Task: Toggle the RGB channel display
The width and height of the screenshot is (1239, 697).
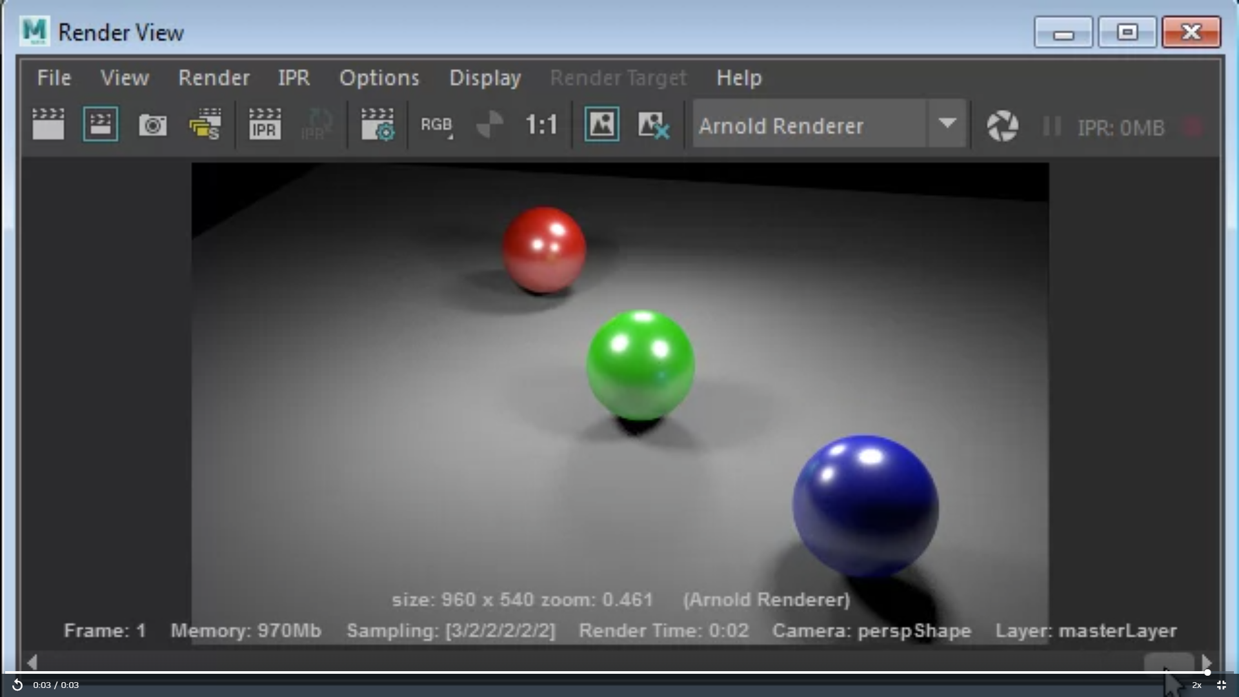Action: [x=437, y=125]
